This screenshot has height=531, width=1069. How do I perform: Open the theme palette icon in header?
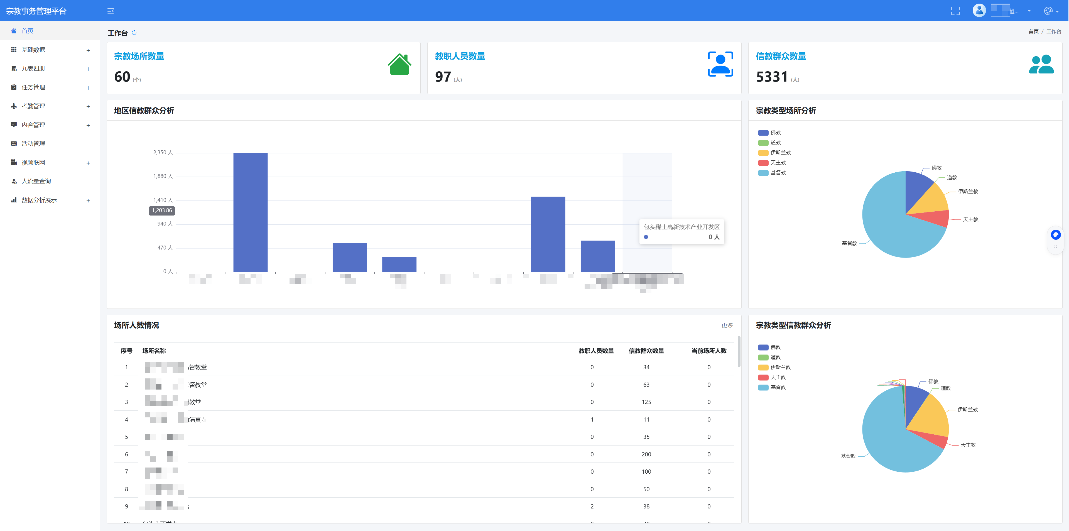click(1048, 11)
